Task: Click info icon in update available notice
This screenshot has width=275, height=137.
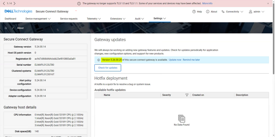Action: 99,60
